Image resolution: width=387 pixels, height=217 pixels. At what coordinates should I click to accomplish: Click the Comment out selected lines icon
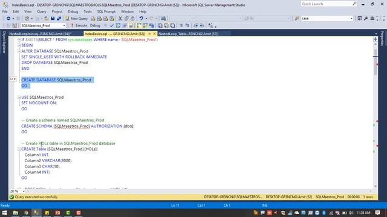181,25
